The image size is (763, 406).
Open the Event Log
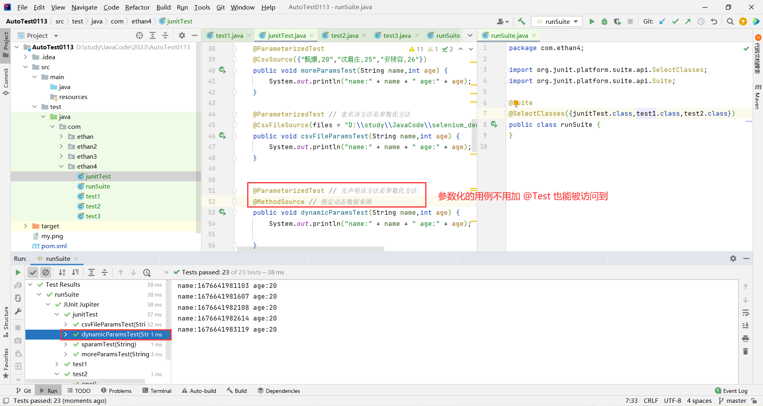(x=731, y=391)
